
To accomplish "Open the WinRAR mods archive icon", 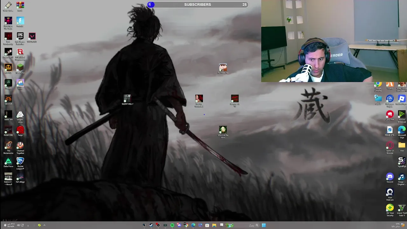I will tap(20, 6).
